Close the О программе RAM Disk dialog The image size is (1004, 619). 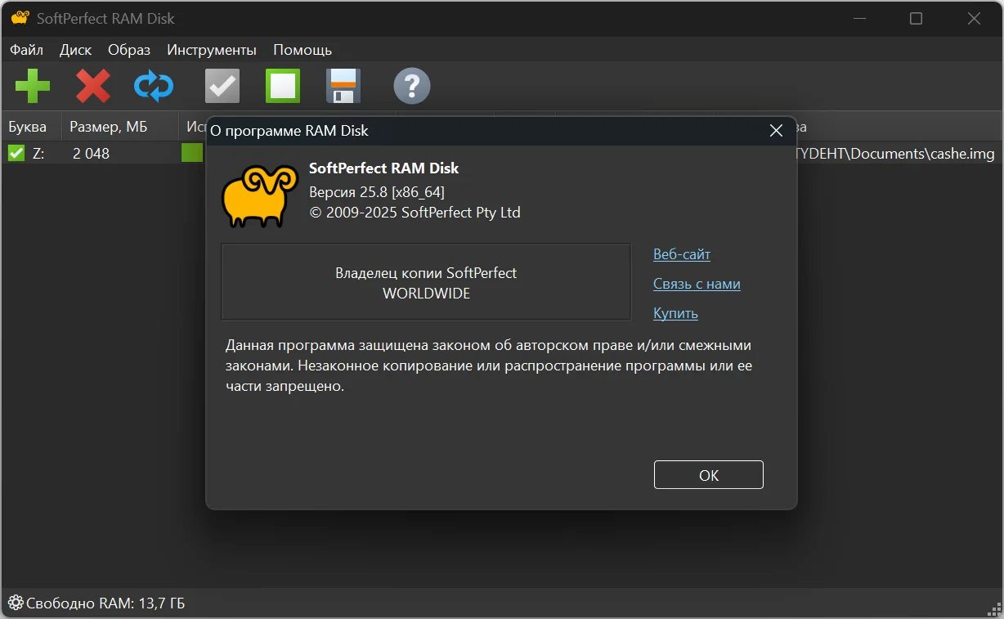pyautogui.click(x=777, y=131)
